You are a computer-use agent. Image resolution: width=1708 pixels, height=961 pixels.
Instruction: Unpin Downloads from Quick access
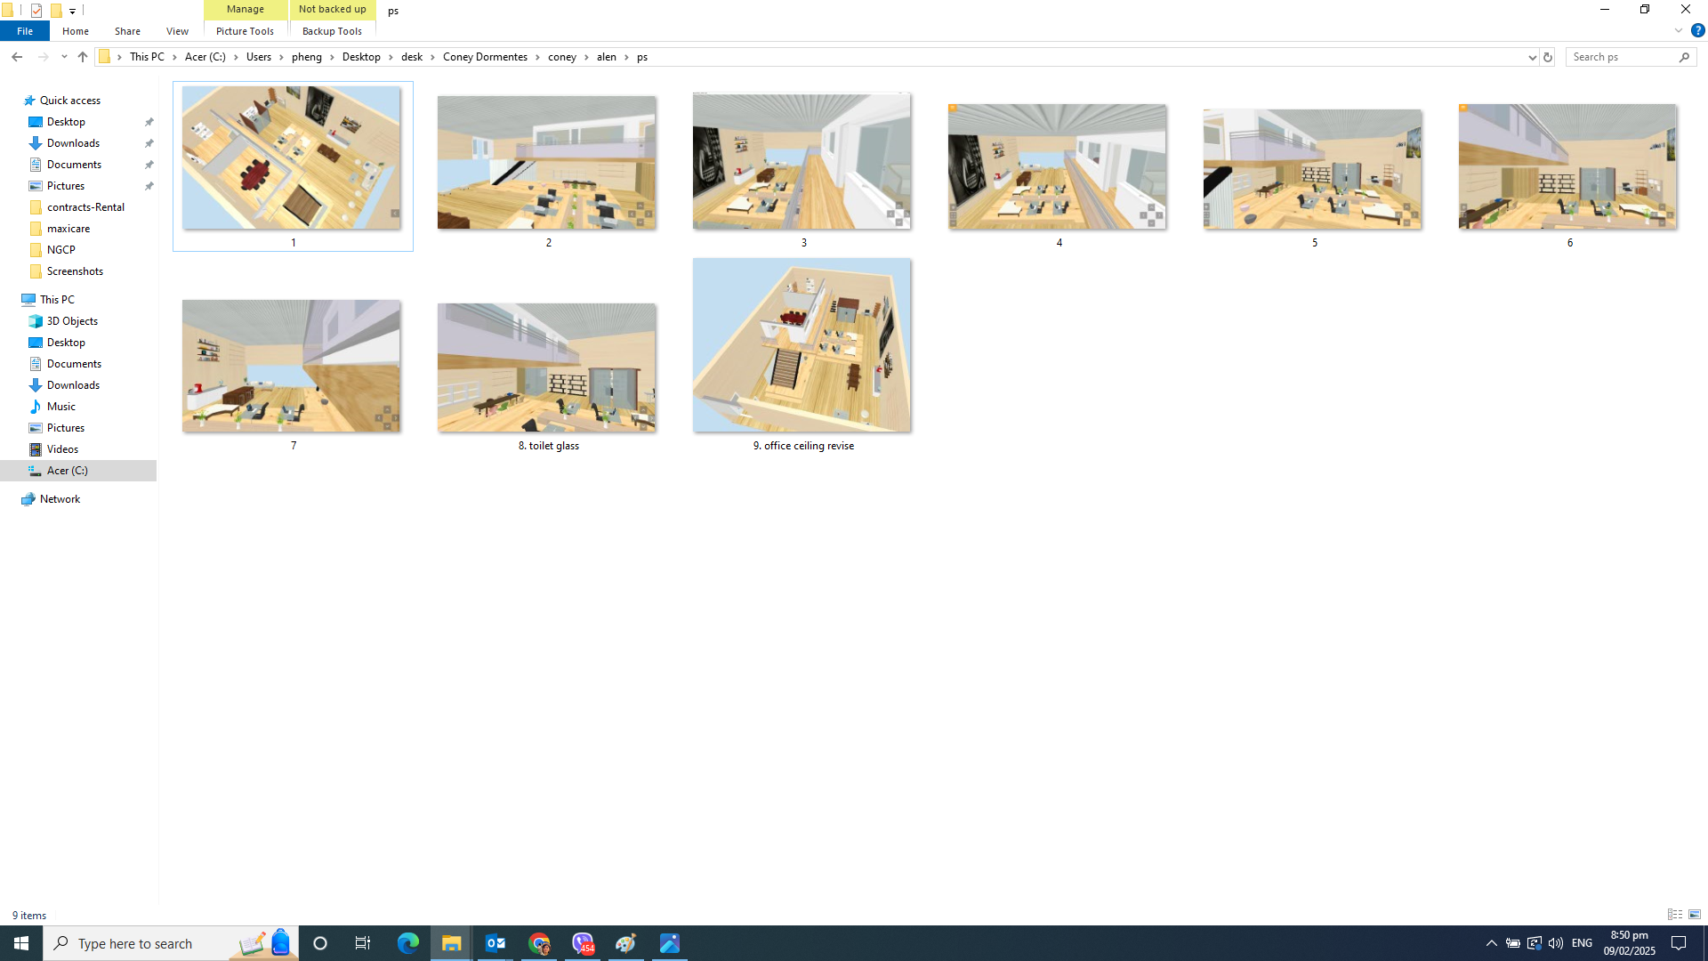[149, 142]
